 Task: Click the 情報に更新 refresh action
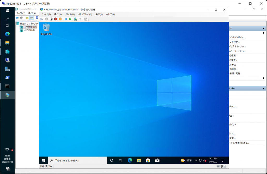(x=234, y=74)
